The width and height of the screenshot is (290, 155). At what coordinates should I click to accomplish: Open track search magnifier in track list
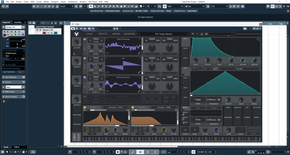(x=61, y=23)
